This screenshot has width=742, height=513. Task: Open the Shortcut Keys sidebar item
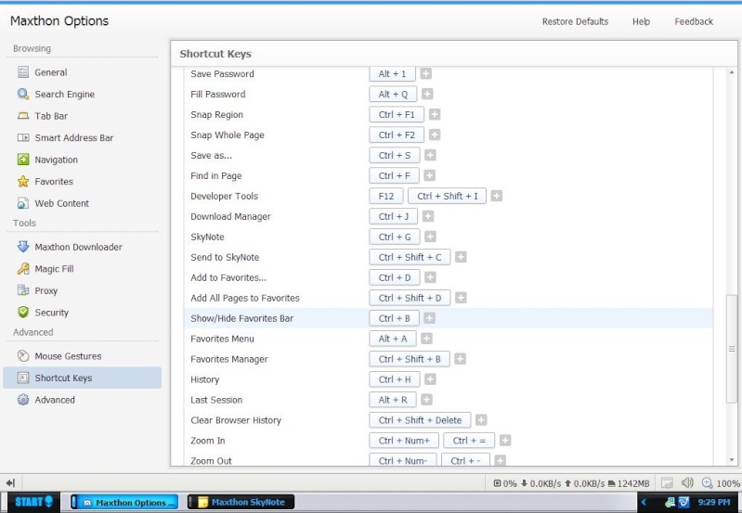click(x=82, y=378)
